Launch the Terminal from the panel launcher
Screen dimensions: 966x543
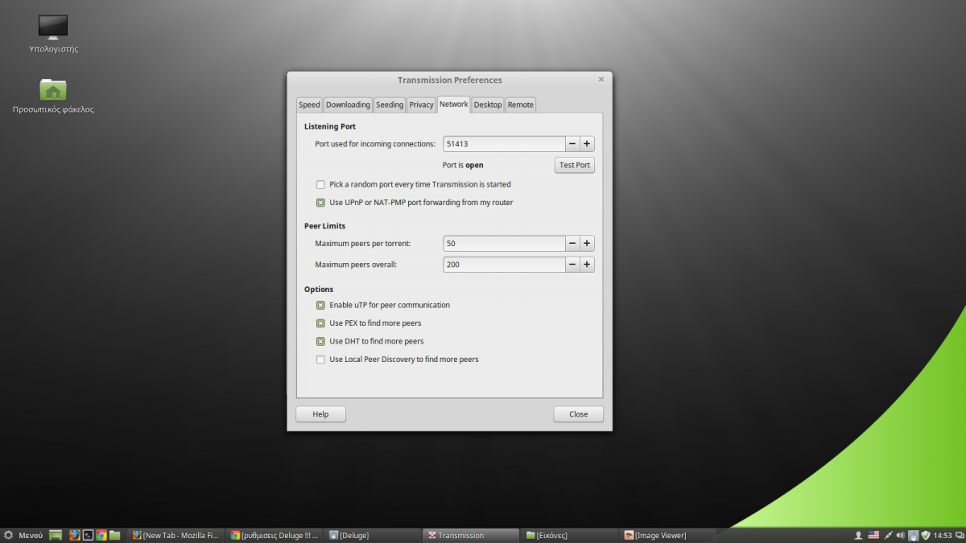88,535
